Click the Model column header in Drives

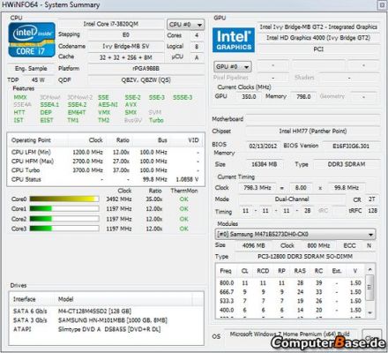[x=65, y=299]
